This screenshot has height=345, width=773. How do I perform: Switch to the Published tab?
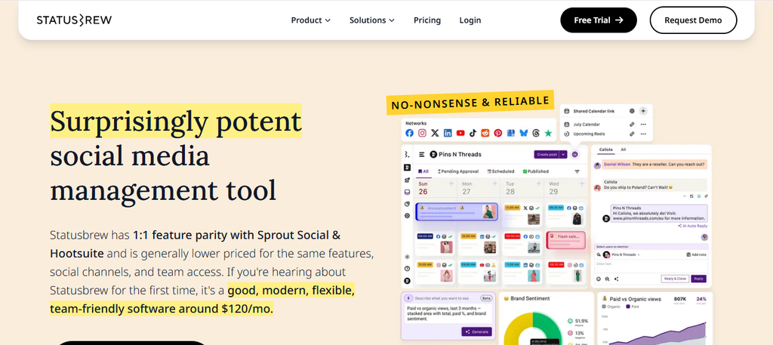535,171
